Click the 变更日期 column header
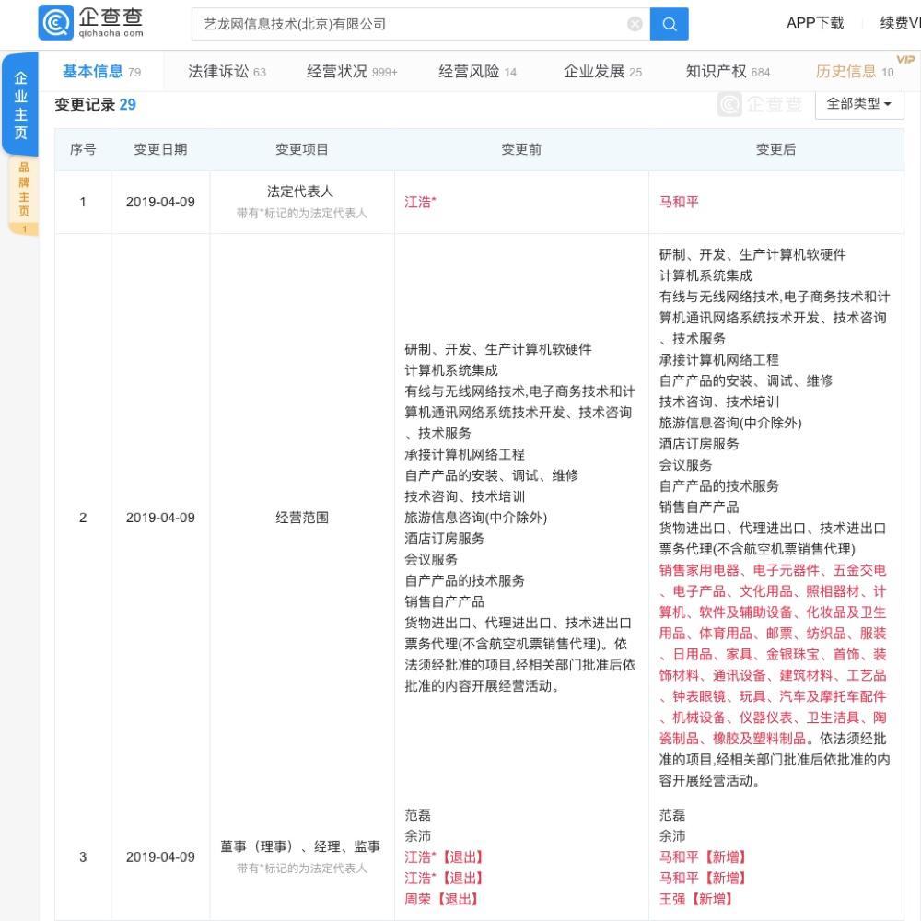 coord(160,149)
